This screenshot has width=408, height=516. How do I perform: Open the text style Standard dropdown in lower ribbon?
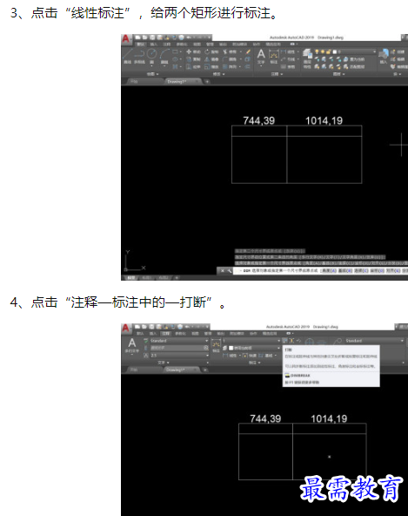coord(179,341)
